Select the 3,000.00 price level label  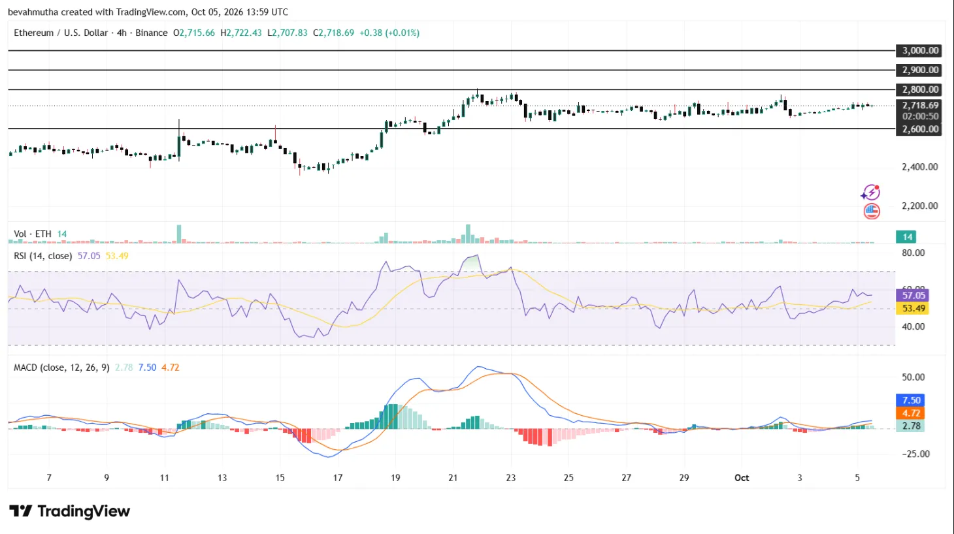coord(920,50)
